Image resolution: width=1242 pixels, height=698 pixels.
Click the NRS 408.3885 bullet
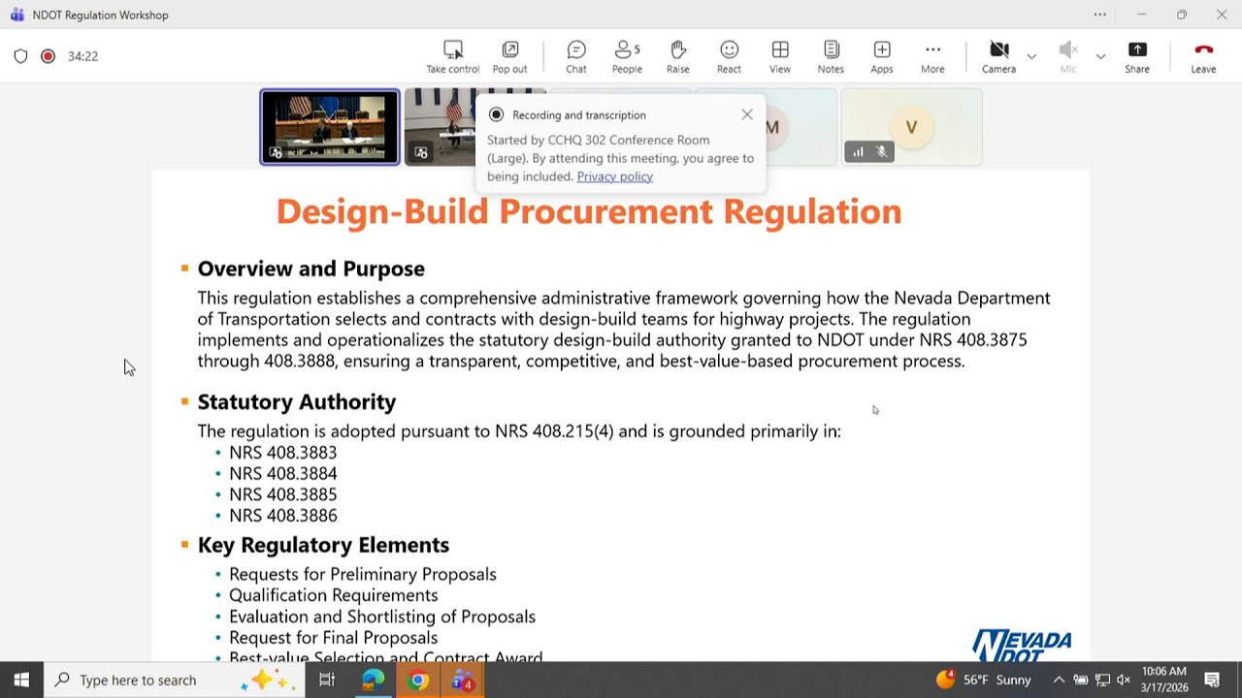click(x=282, y=494)
